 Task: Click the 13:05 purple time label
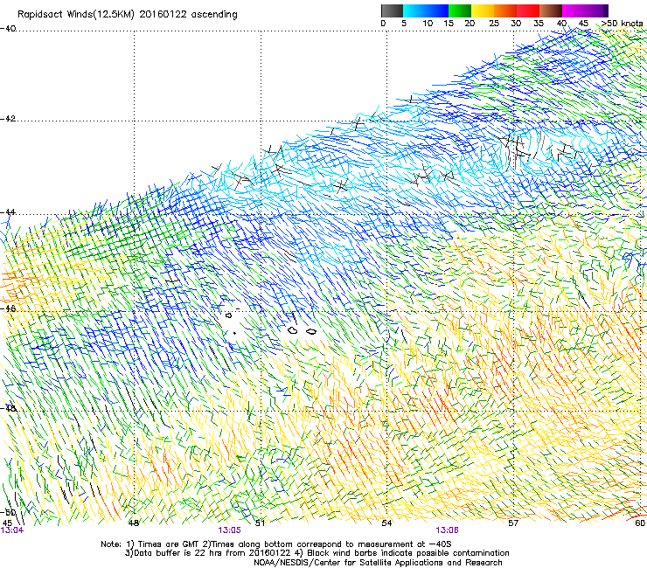(x=229, y=530)
